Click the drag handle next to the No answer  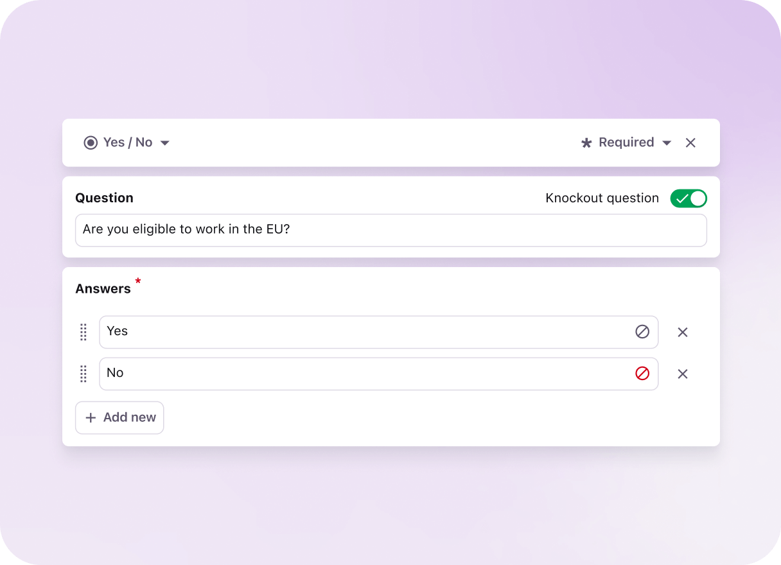point(83,373)
